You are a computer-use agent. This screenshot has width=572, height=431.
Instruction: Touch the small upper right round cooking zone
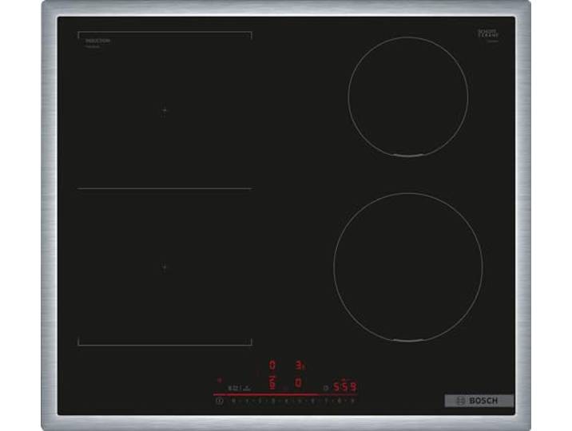coord(408,97)
